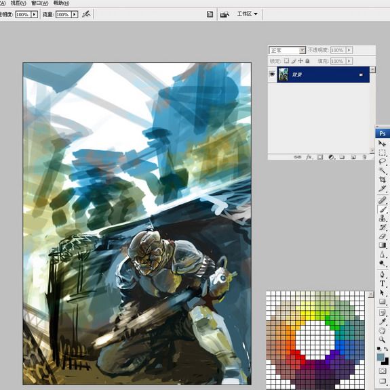Viewport: 390px width, 390px height.
Task: Enable airbrush mode in options bar
Action: (x=86, y=14)
